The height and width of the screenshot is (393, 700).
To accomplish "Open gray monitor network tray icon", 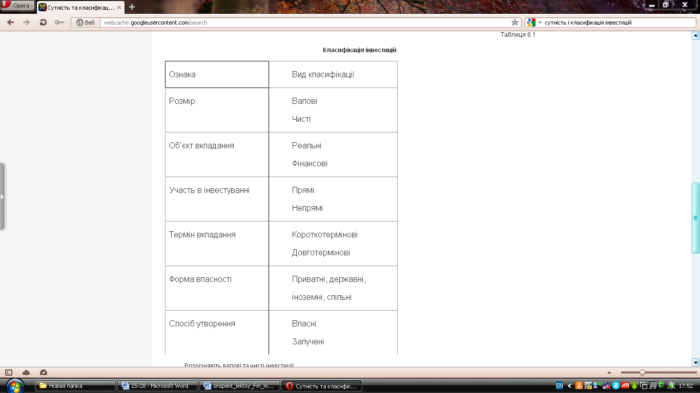I will click(652, 386).
